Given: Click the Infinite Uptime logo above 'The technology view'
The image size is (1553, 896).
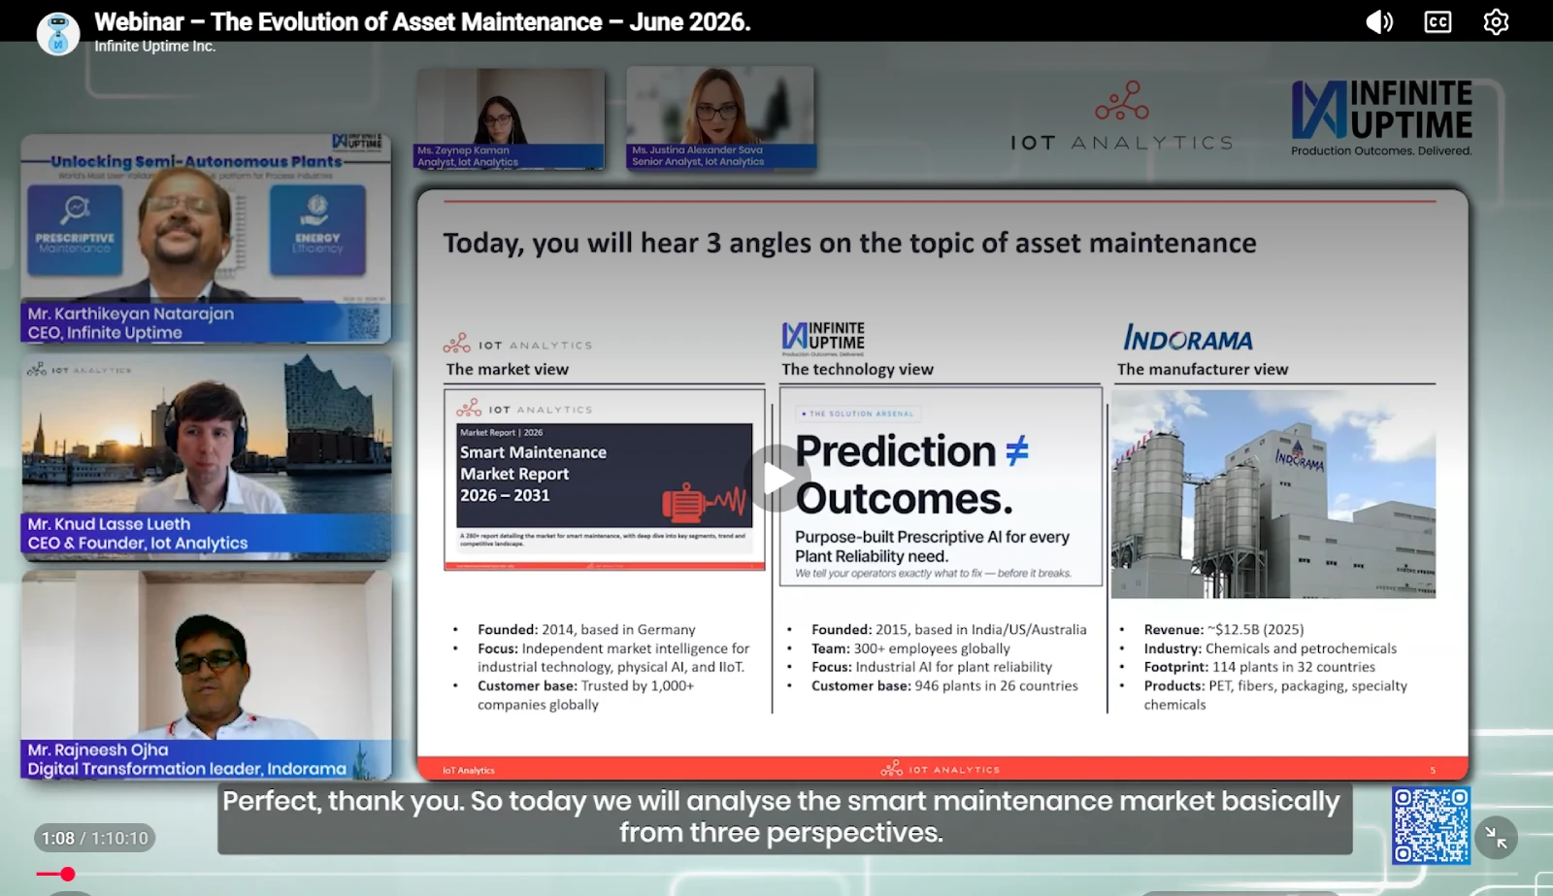Looking at the screenshot, I should (x=823, y=338).
